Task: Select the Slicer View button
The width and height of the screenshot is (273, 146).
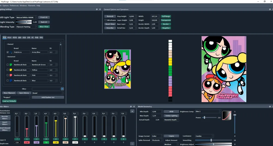Action: coord(44,27)
